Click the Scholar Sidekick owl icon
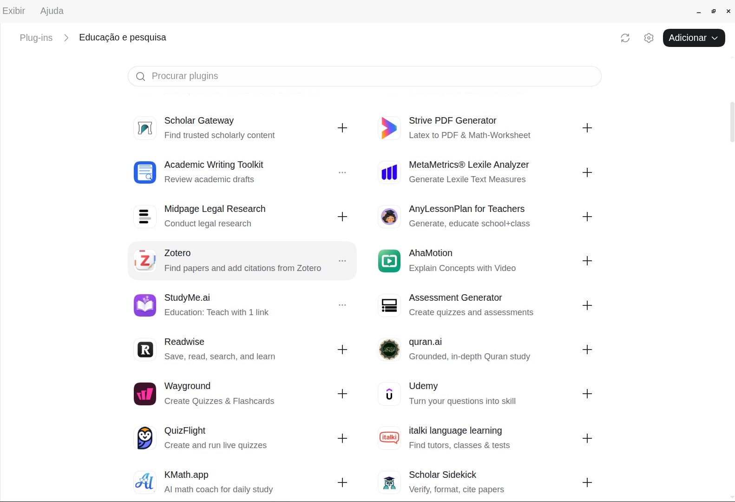The width and height of the screenshot is (735, 502). 389,482
